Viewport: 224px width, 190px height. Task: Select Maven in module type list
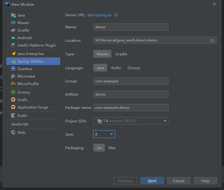(33, 23)
